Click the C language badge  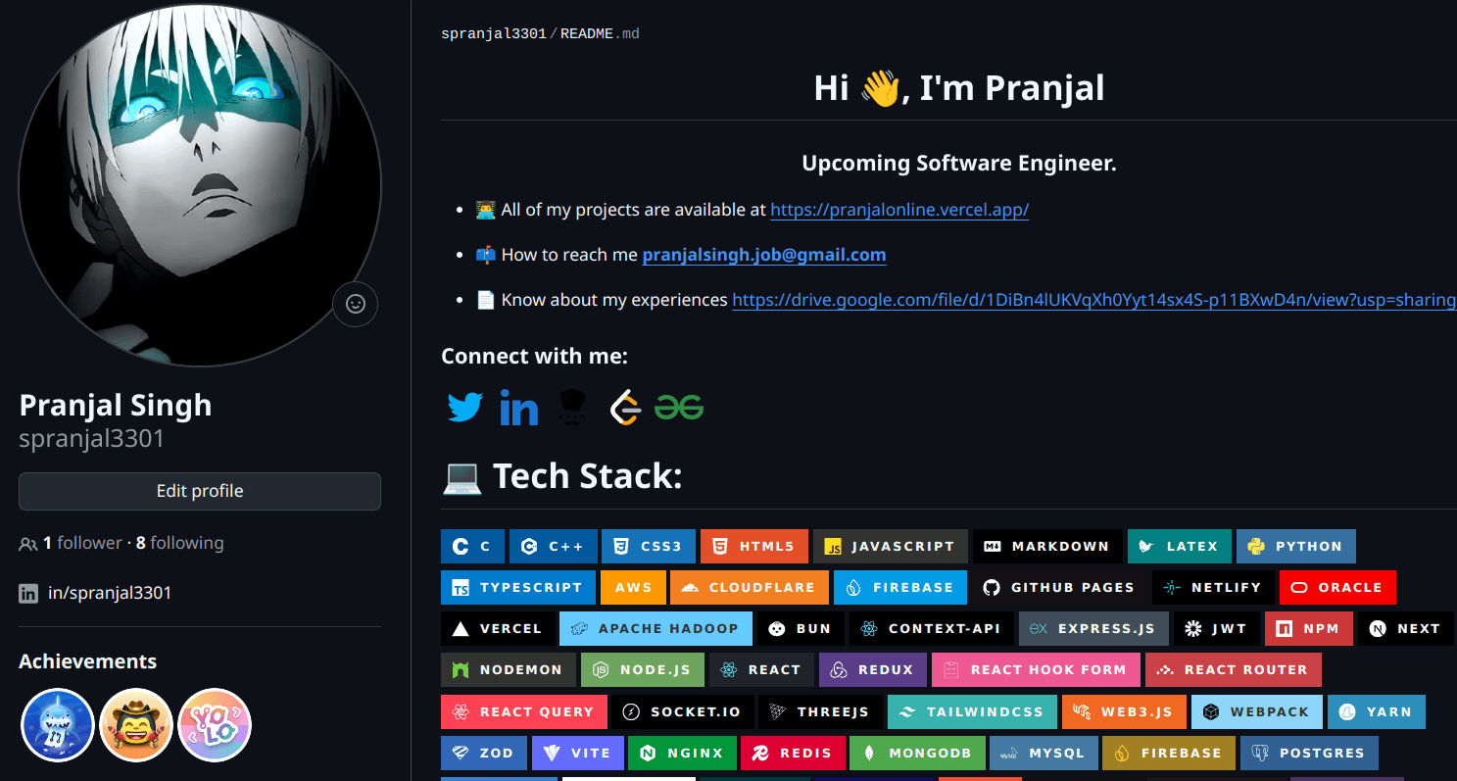[x=472, y=546]
